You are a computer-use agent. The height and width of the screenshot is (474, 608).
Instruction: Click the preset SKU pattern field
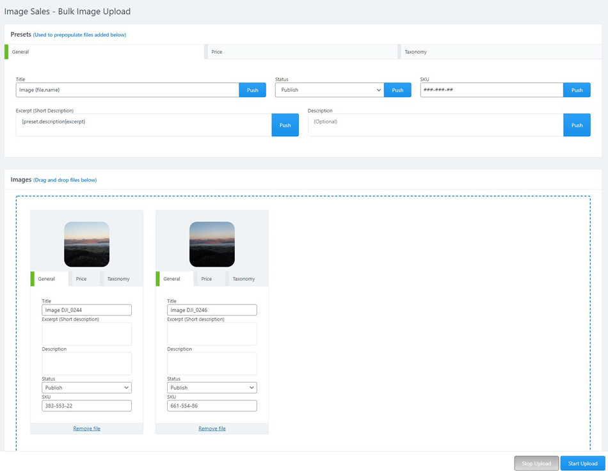(x=492, y=90)
